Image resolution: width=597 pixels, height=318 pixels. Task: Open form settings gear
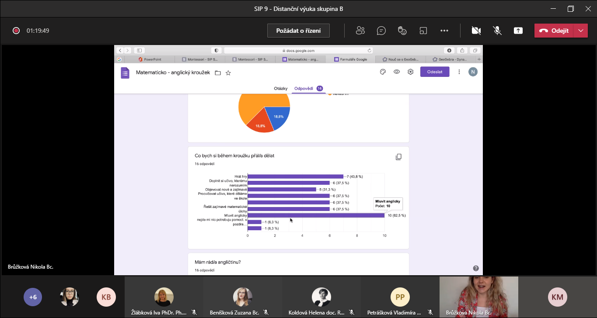click(x=410, y=72)
